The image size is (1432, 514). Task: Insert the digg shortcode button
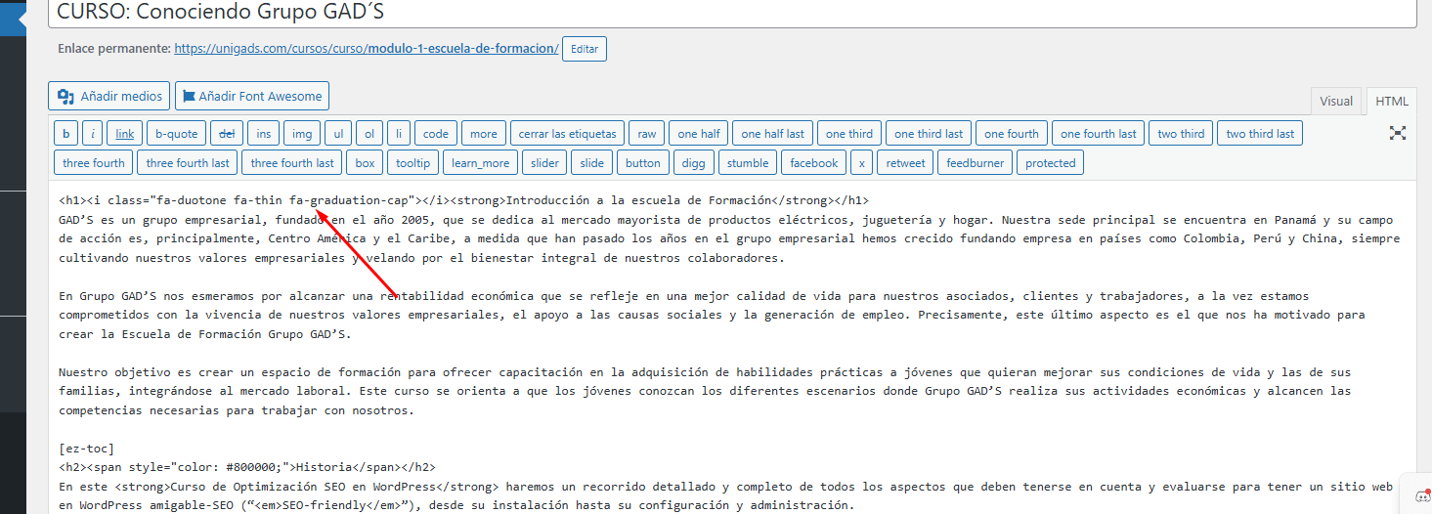pyautogui.click(x=693, y=162)
